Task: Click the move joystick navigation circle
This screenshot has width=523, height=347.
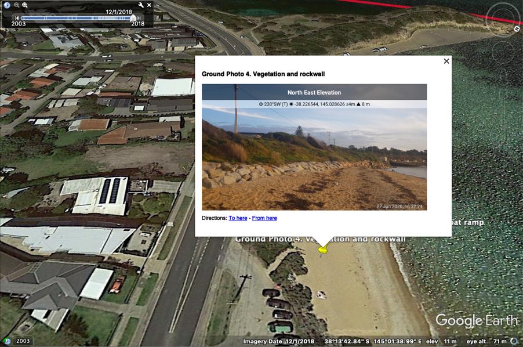Action: [x=503, y=52]
